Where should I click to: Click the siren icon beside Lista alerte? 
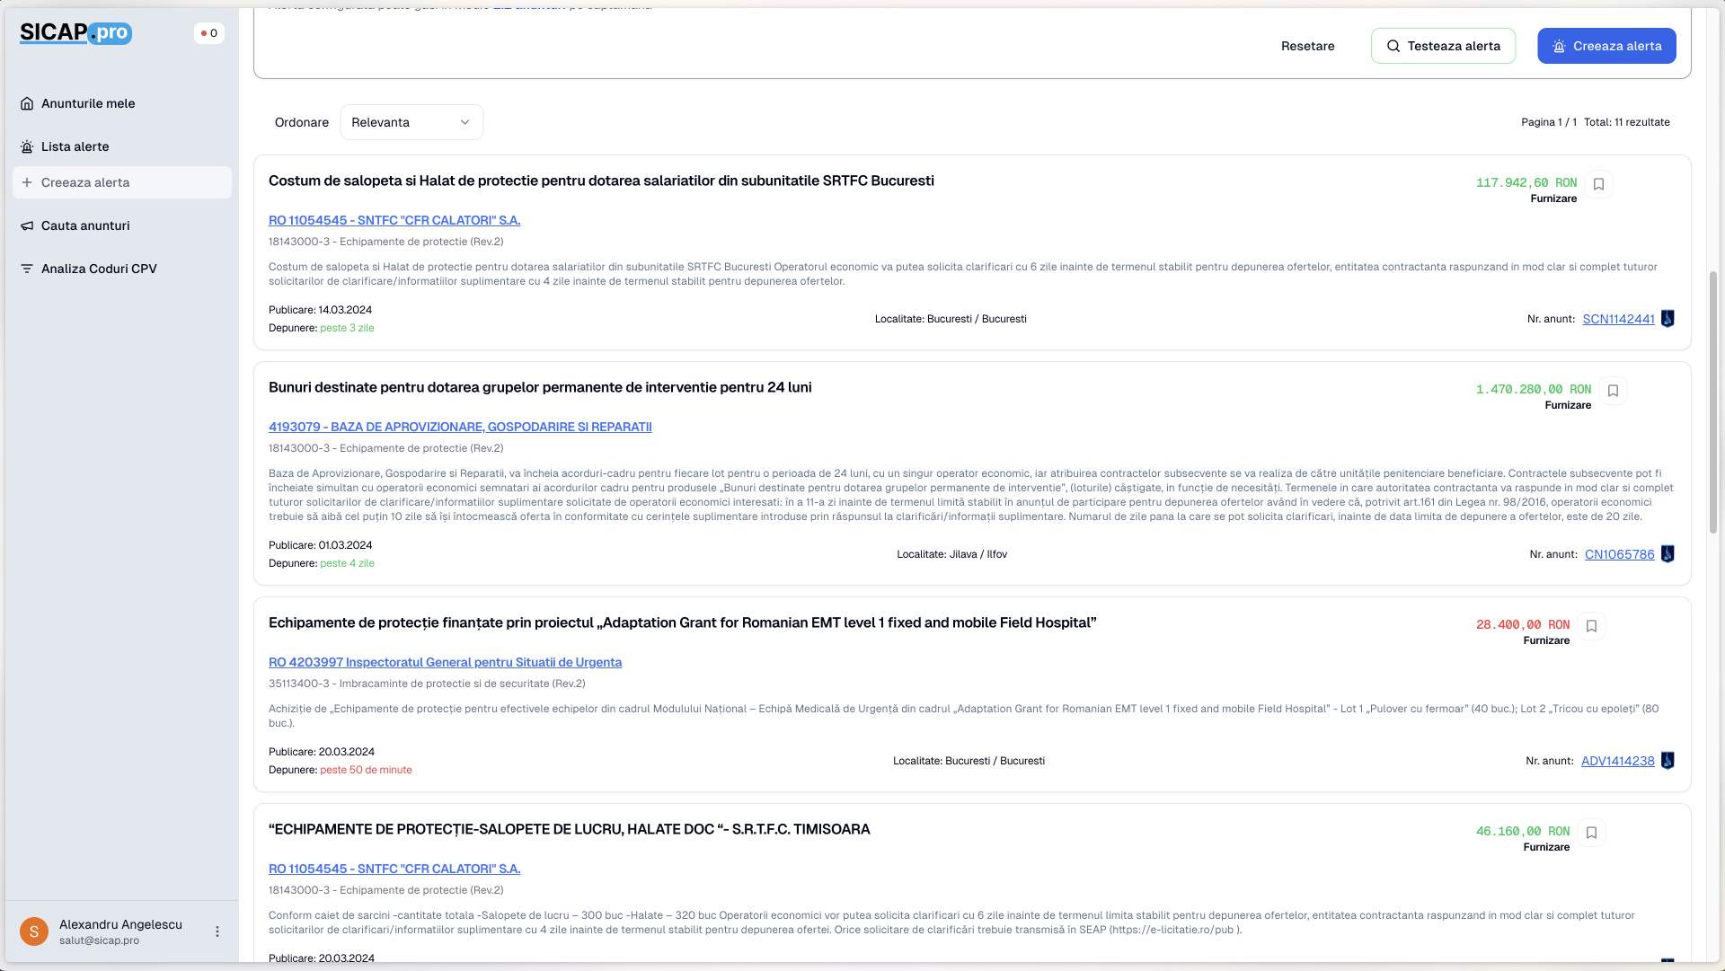pyautogui.click(x=27, y=146)
